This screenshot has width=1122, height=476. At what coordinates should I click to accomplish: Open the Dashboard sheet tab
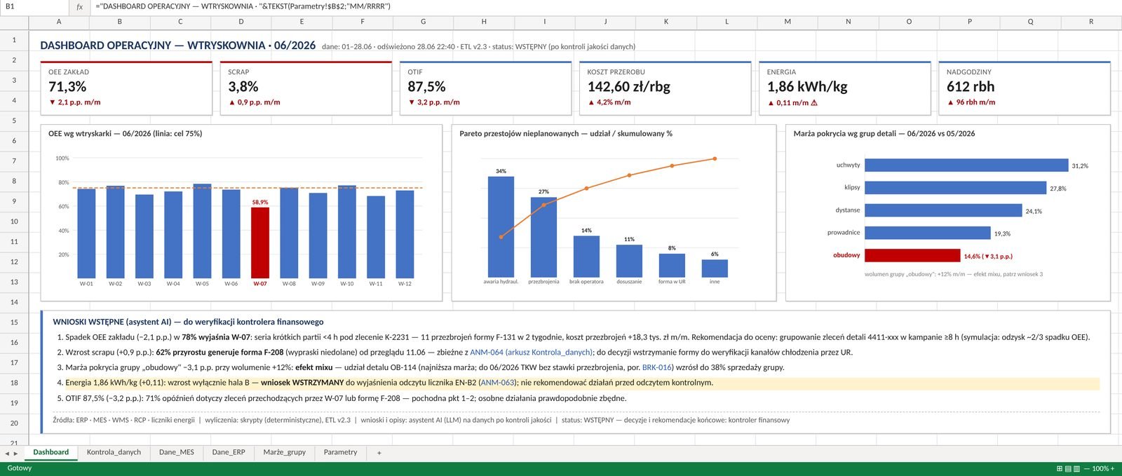(x=51, y=452)
